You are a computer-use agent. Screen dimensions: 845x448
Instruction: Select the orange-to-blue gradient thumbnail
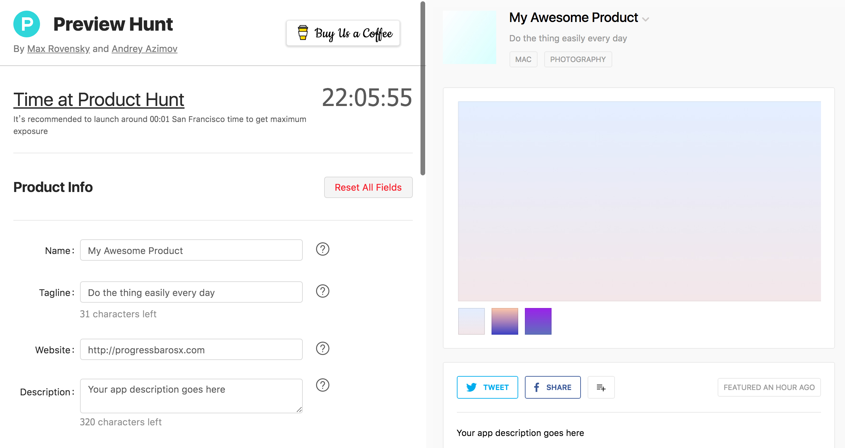[505, 321]
